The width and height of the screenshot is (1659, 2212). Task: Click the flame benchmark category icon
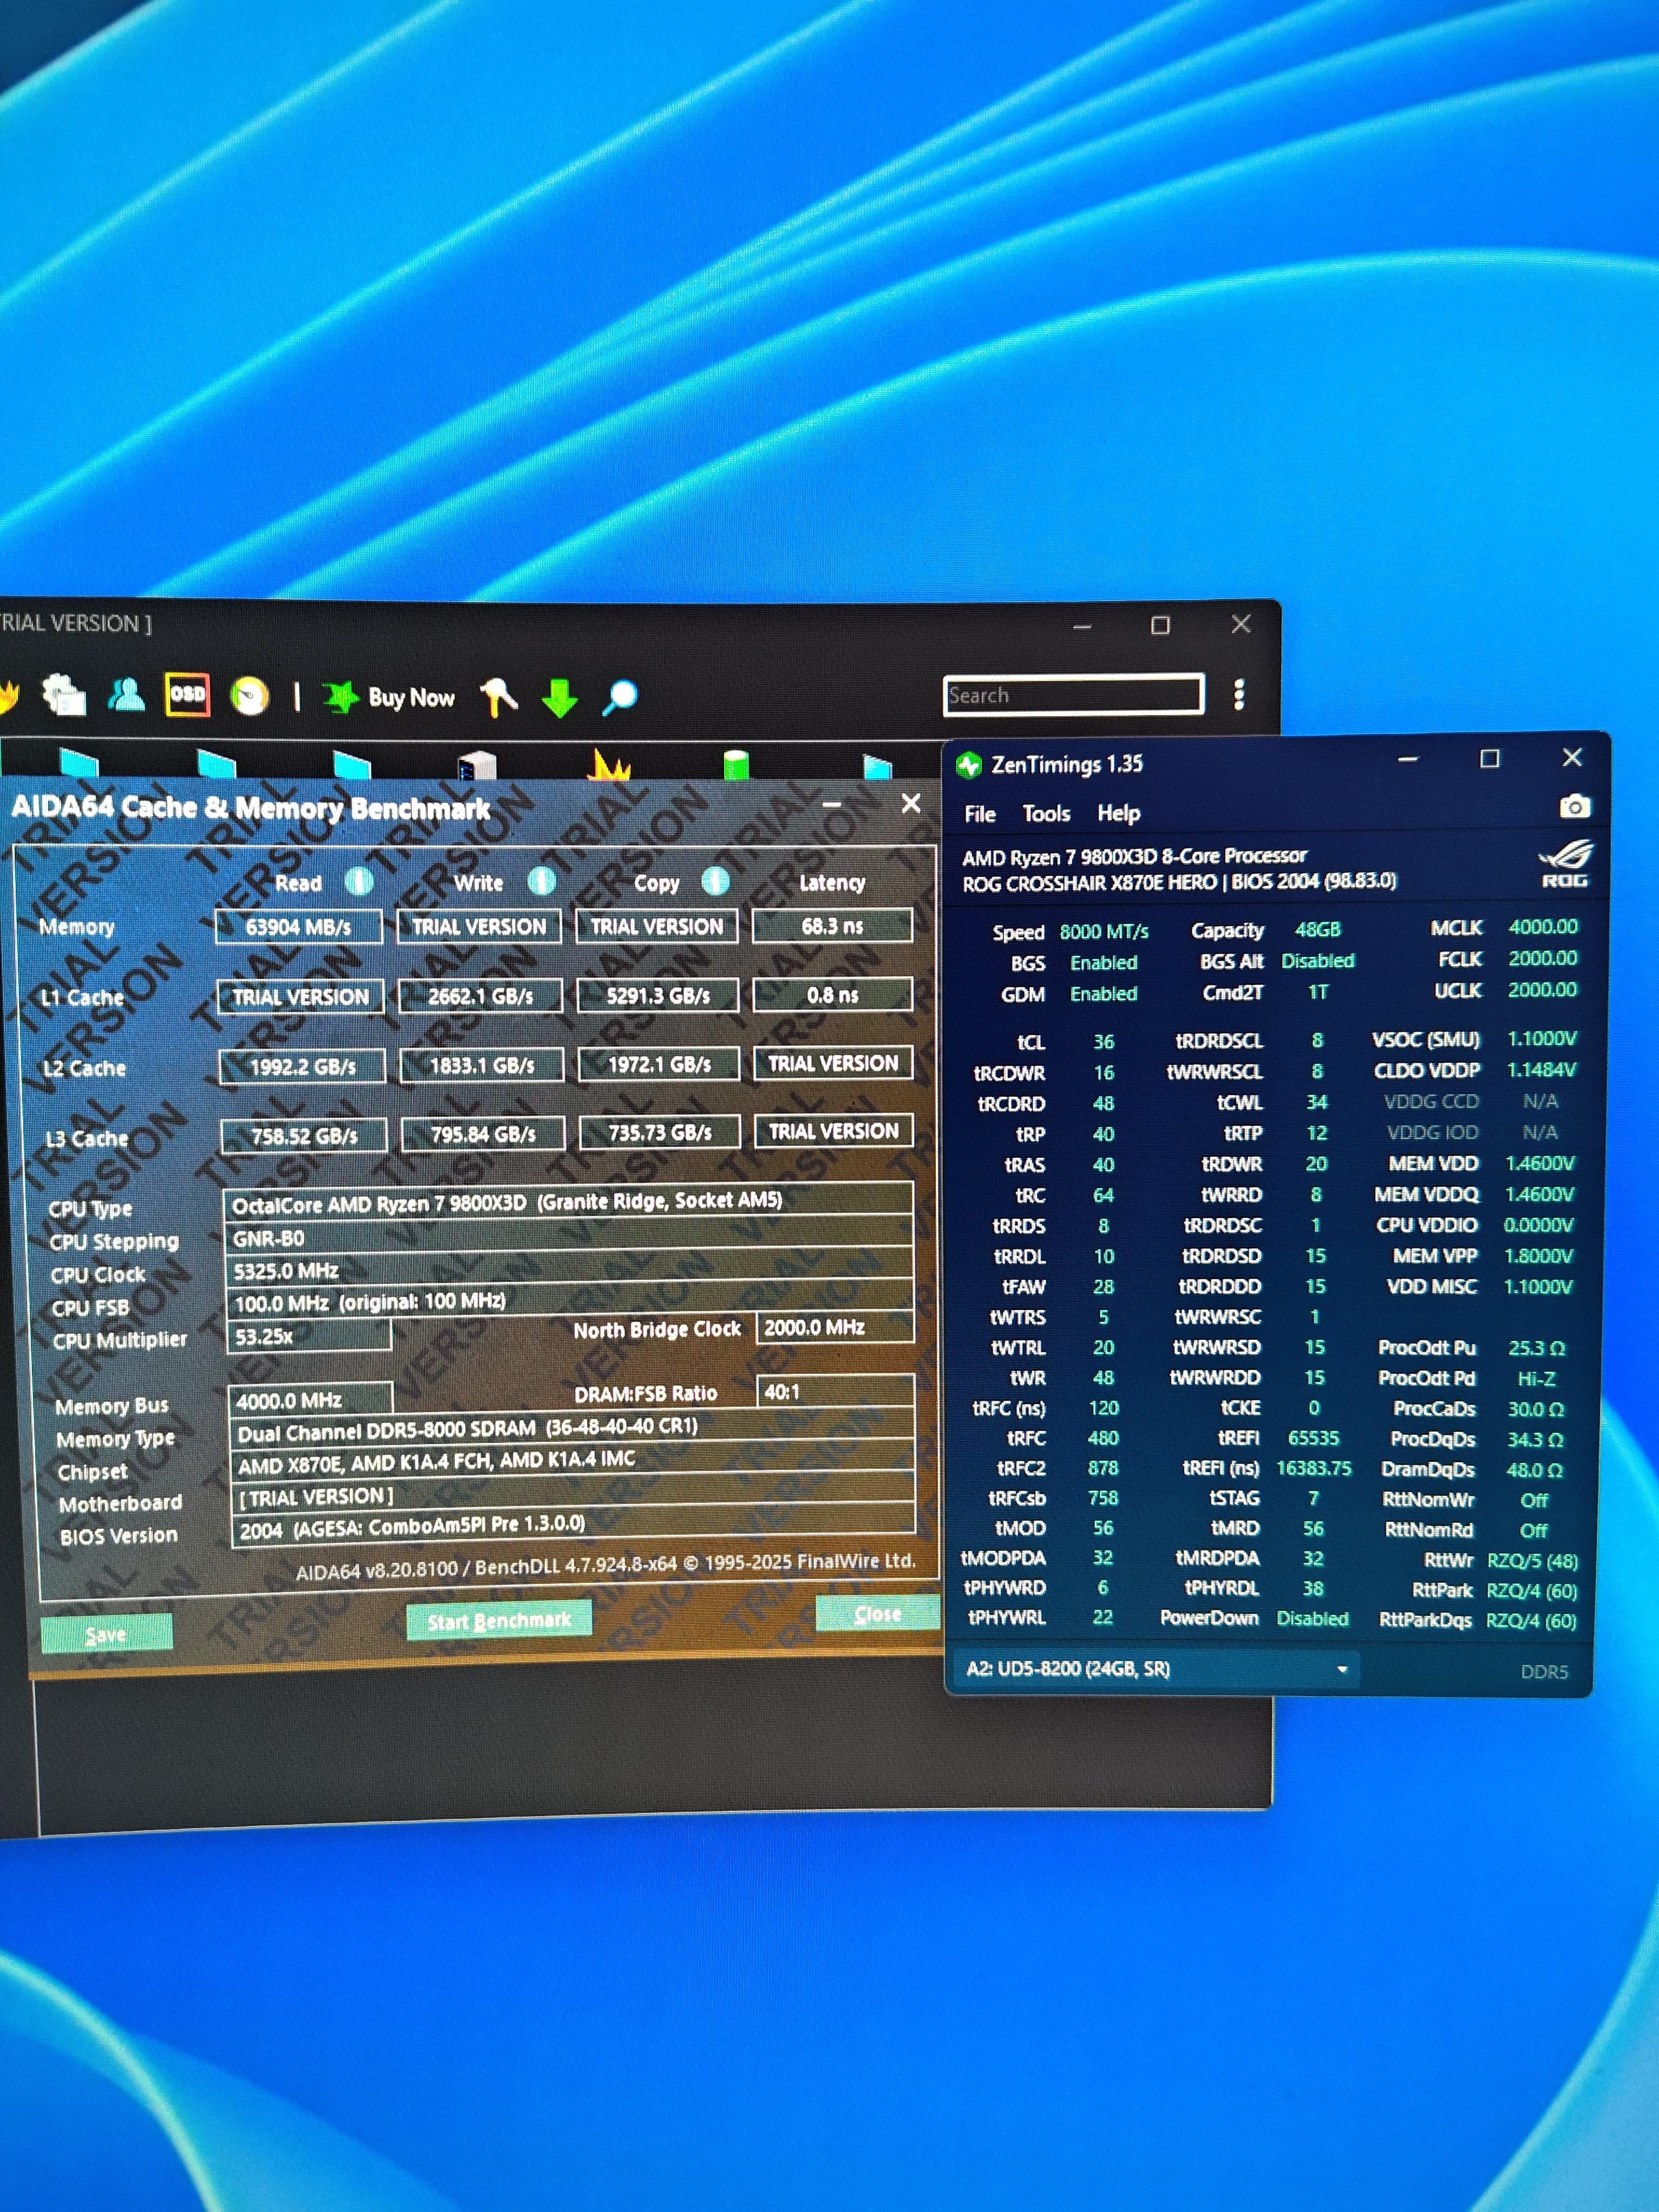click(x=609, y=766)
